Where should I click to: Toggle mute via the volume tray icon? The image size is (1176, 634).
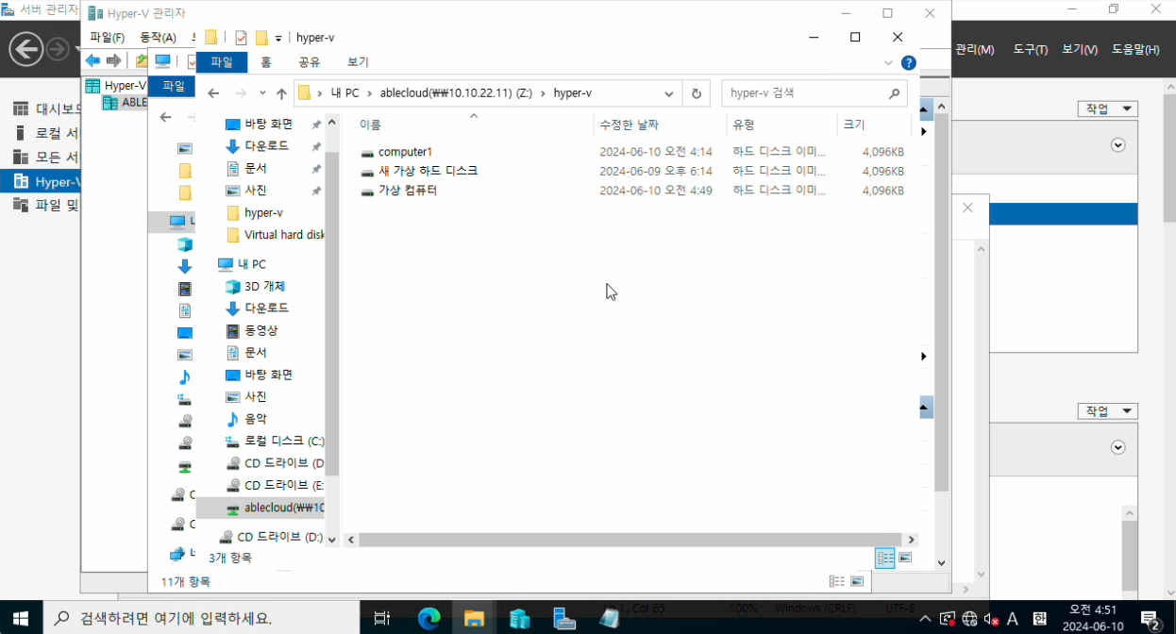[991, 619]
